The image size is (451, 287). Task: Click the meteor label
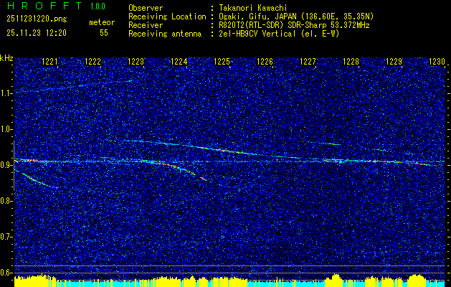(x=102, y=22)
